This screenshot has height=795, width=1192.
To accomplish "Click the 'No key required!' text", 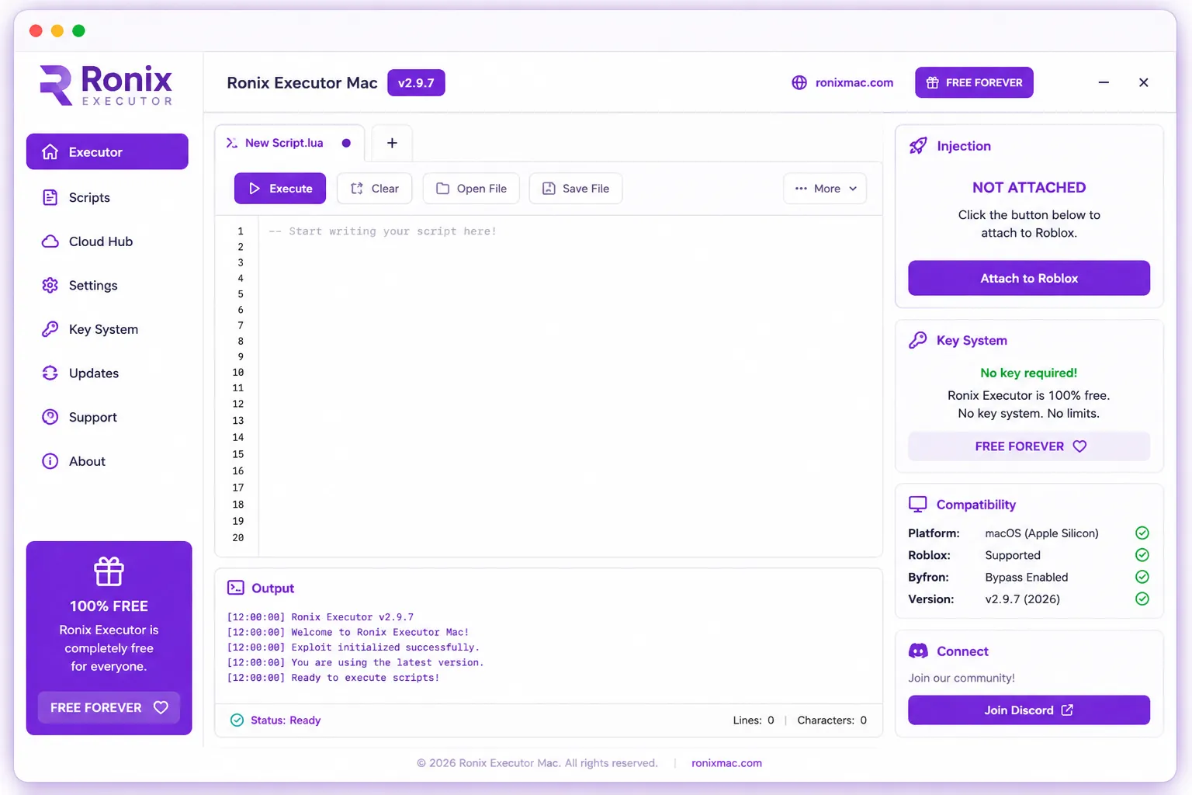I will (1029, 373).
